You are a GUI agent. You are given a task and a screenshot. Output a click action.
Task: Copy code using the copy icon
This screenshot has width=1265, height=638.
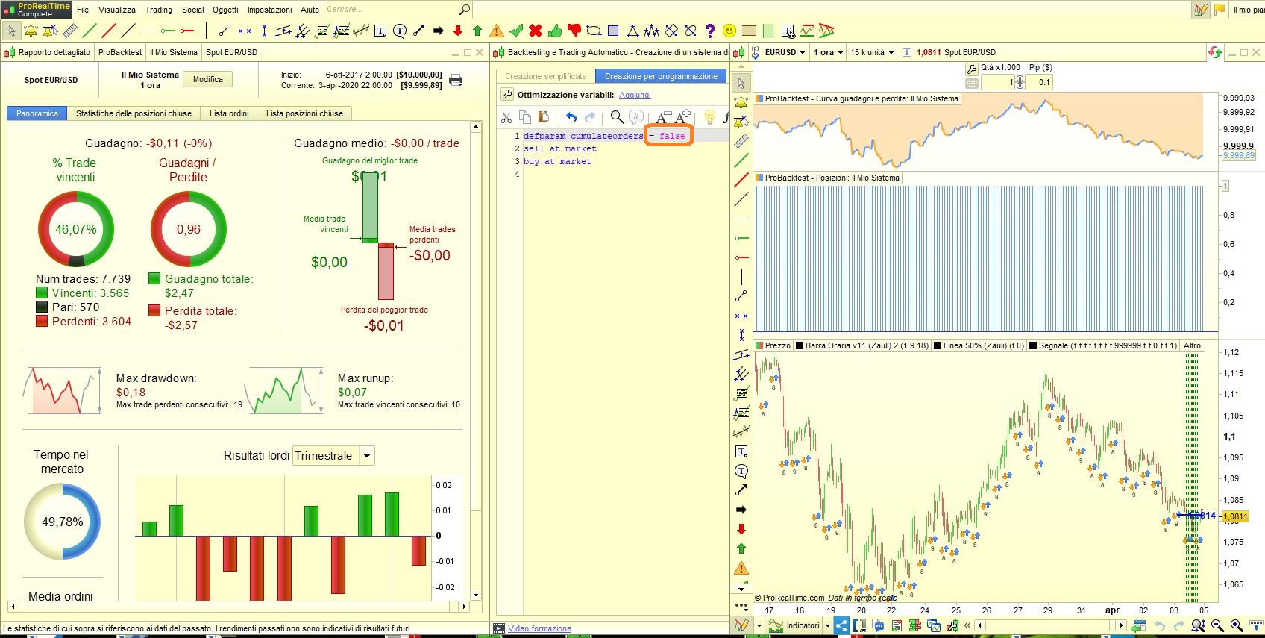(525, 117)
